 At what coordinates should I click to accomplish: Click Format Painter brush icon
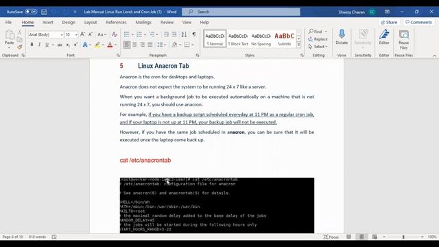pyautogui.click(x=19, y=47)
